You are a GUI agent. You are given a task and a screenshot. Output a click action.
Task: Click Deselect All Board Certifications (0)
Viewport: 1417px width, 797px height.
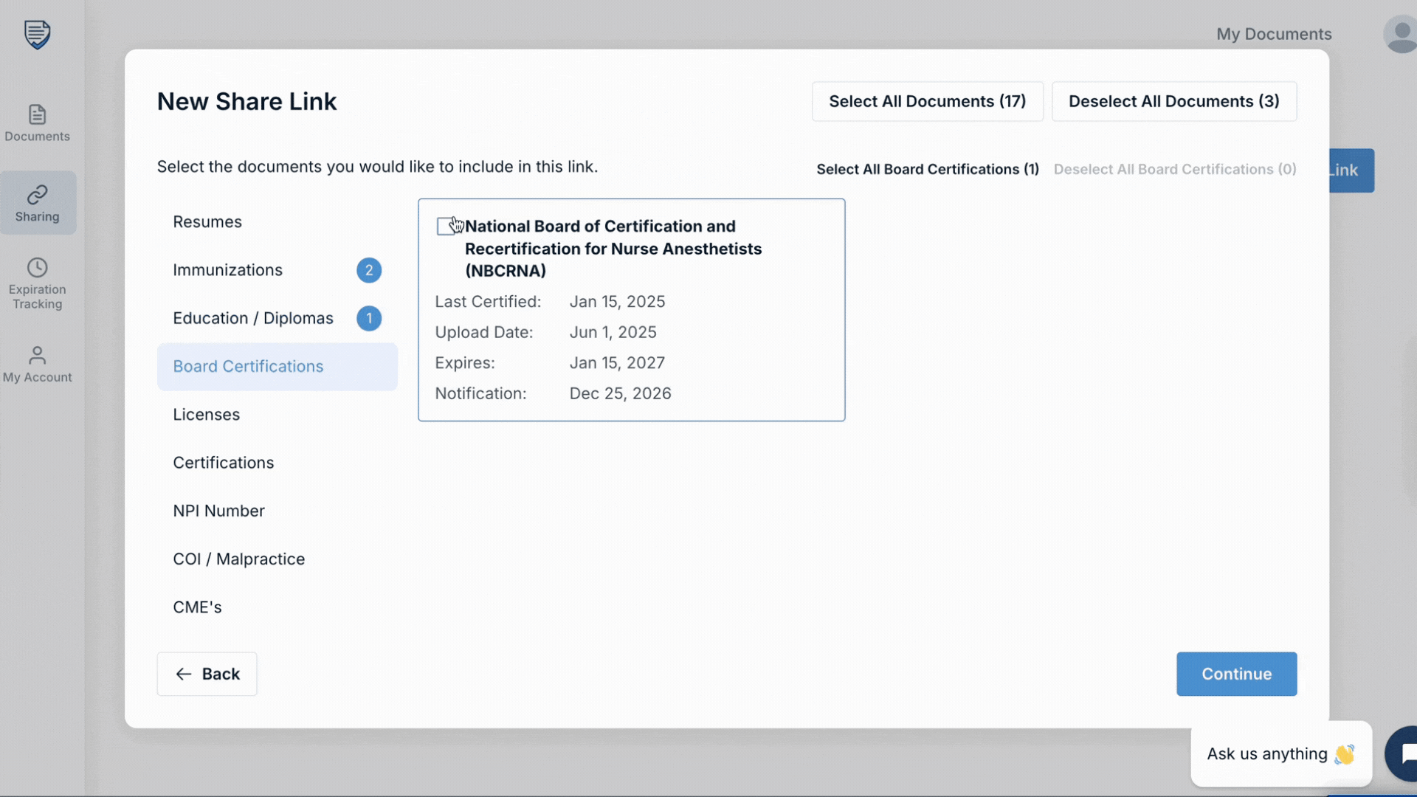pos(1175,169)
